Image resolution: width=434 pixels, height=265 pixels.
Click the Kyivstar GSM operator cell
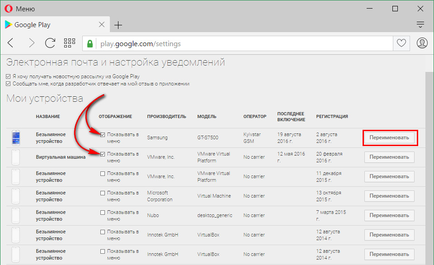point(252,137)
